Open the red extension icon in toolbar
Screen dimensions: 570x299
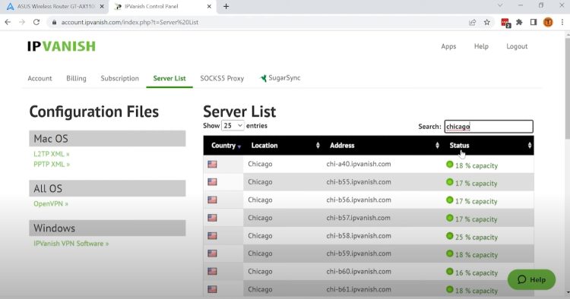pyautogui.click(x=505, y=23)
